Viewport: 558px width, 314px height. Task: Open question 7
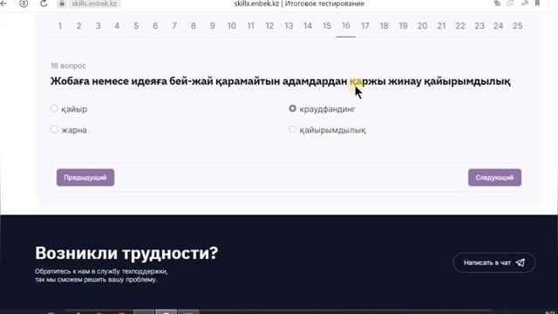(174, 25)
